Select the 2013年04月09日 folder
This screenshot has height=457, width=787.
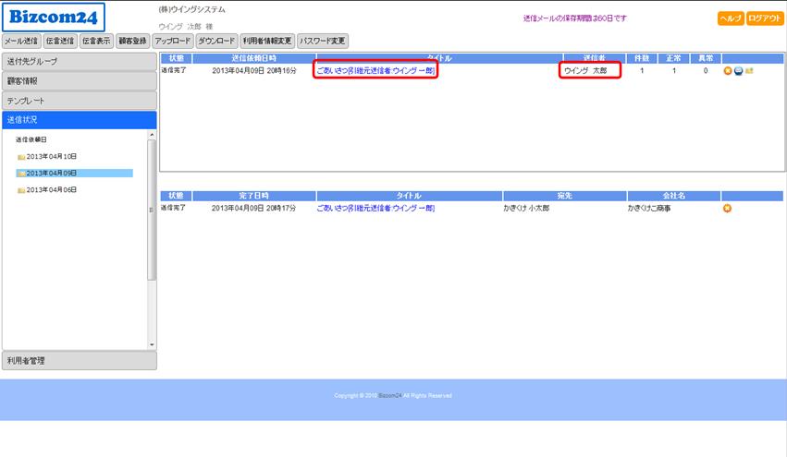point(52,173)
